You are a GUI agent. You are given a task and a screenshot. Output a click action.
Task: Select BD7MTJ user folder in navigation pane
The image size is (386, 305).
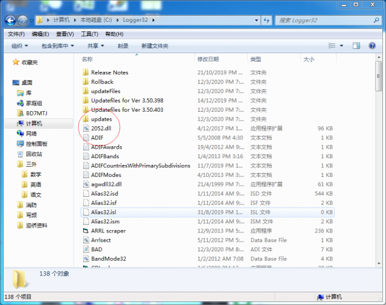(37, 113)
